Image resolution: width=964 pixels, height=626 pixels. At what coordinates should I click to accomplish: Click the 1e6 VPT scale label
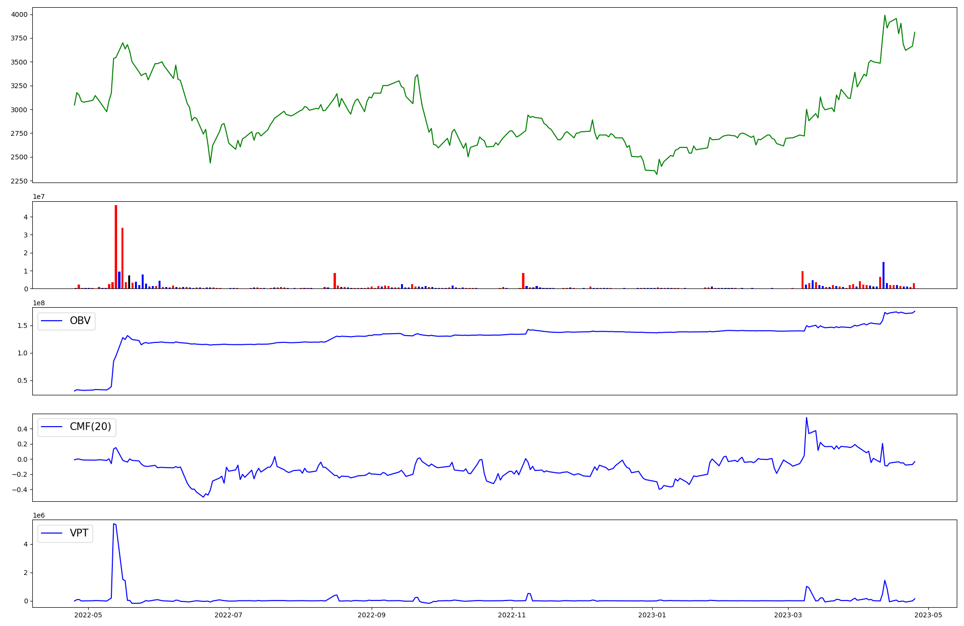point(39,515)
